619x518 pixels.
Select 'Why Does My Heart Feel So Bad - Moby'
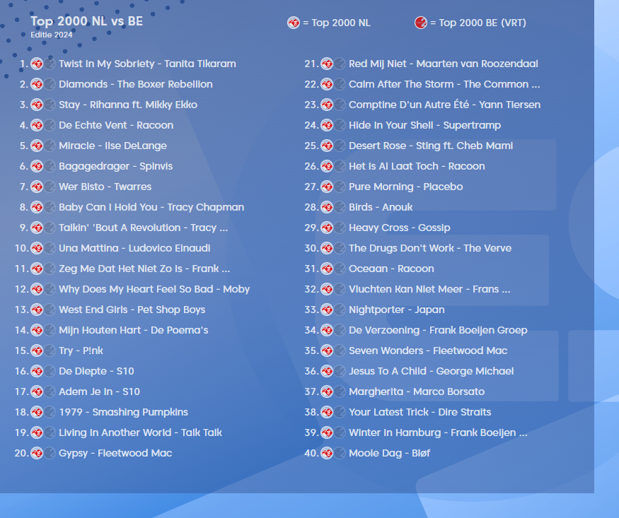[154, 289]
